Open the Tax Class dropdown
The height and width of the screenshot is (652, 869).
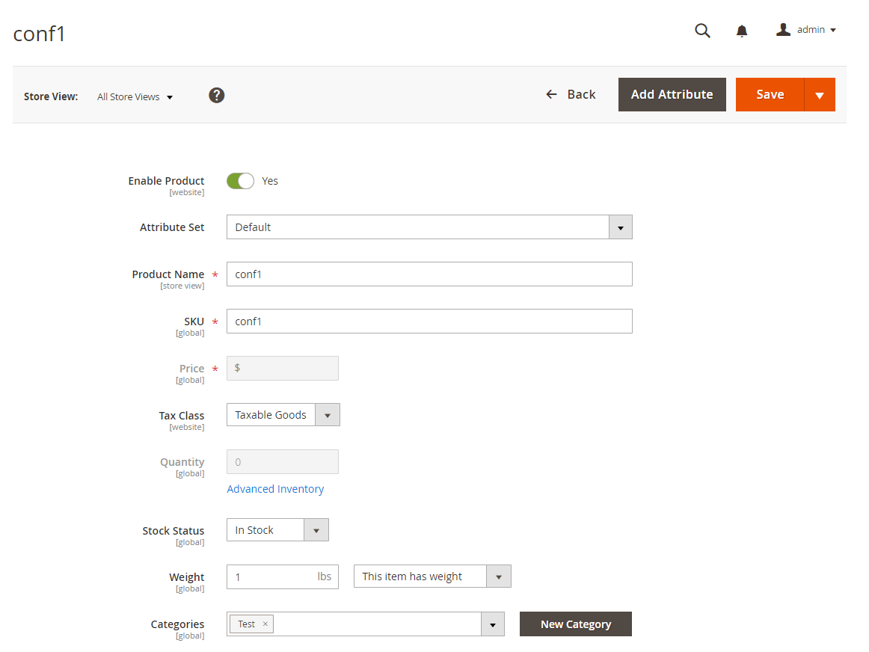283,415
